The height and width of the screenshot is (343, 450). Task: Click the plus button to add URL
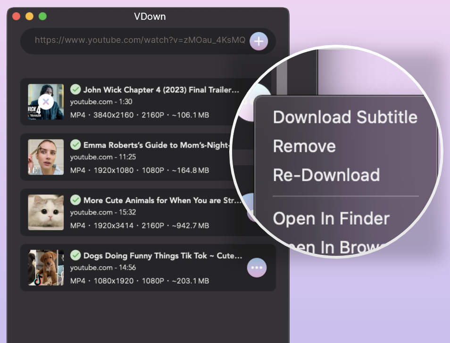[x=258, y=41]
